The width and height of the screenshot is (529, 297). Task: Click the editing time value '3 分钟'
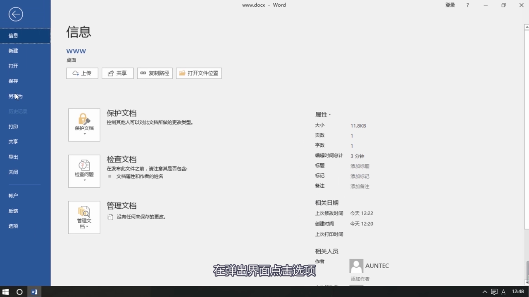(x=357, y=156)
